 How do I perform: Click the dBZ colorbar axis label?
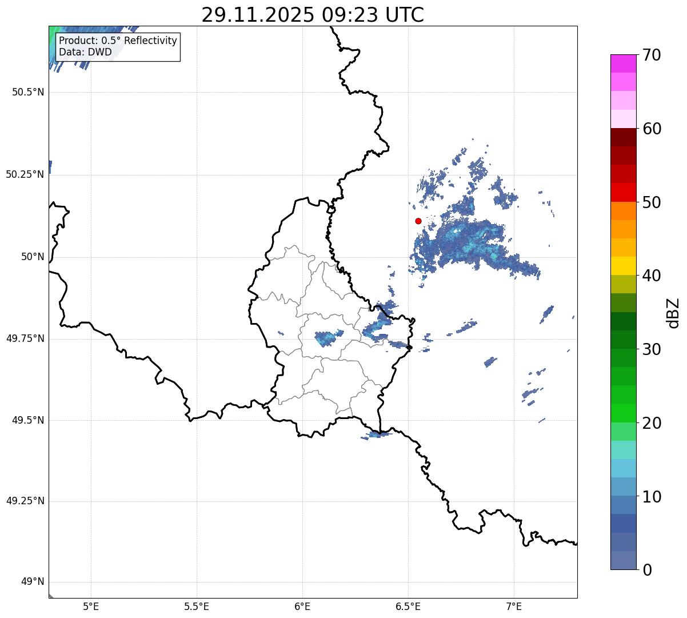673,312
